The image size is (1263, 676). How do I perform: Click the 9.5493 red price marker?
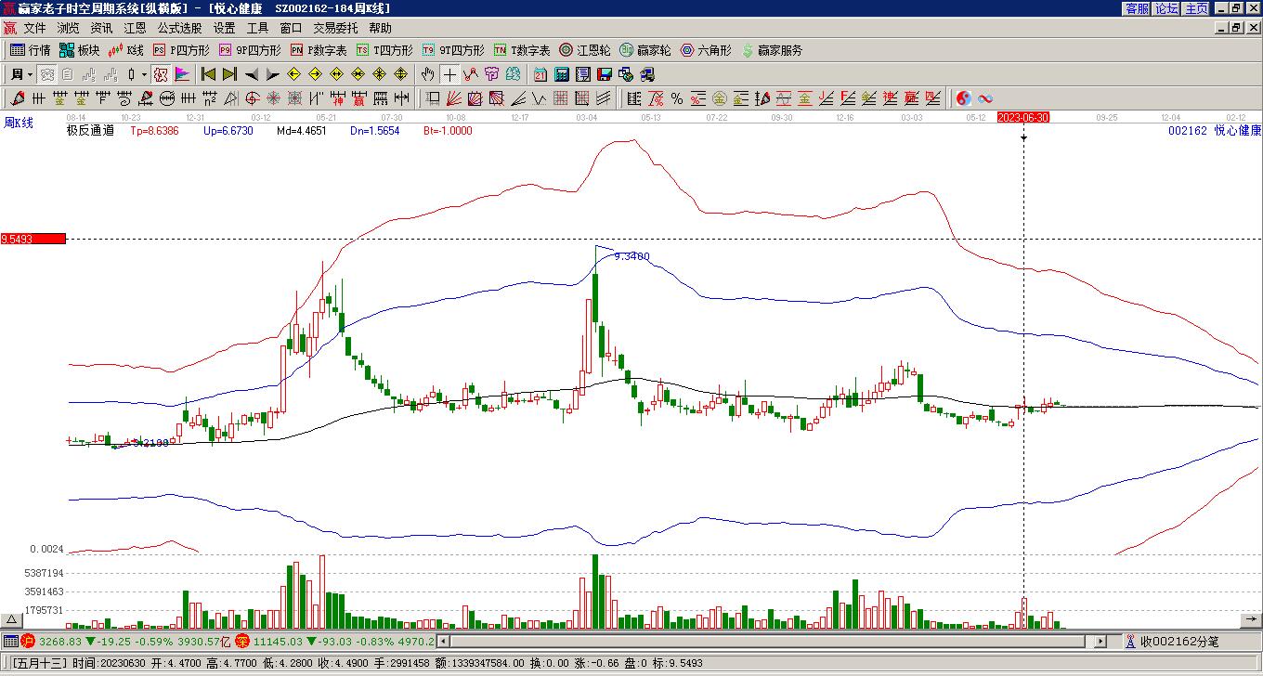coord(33,239)
